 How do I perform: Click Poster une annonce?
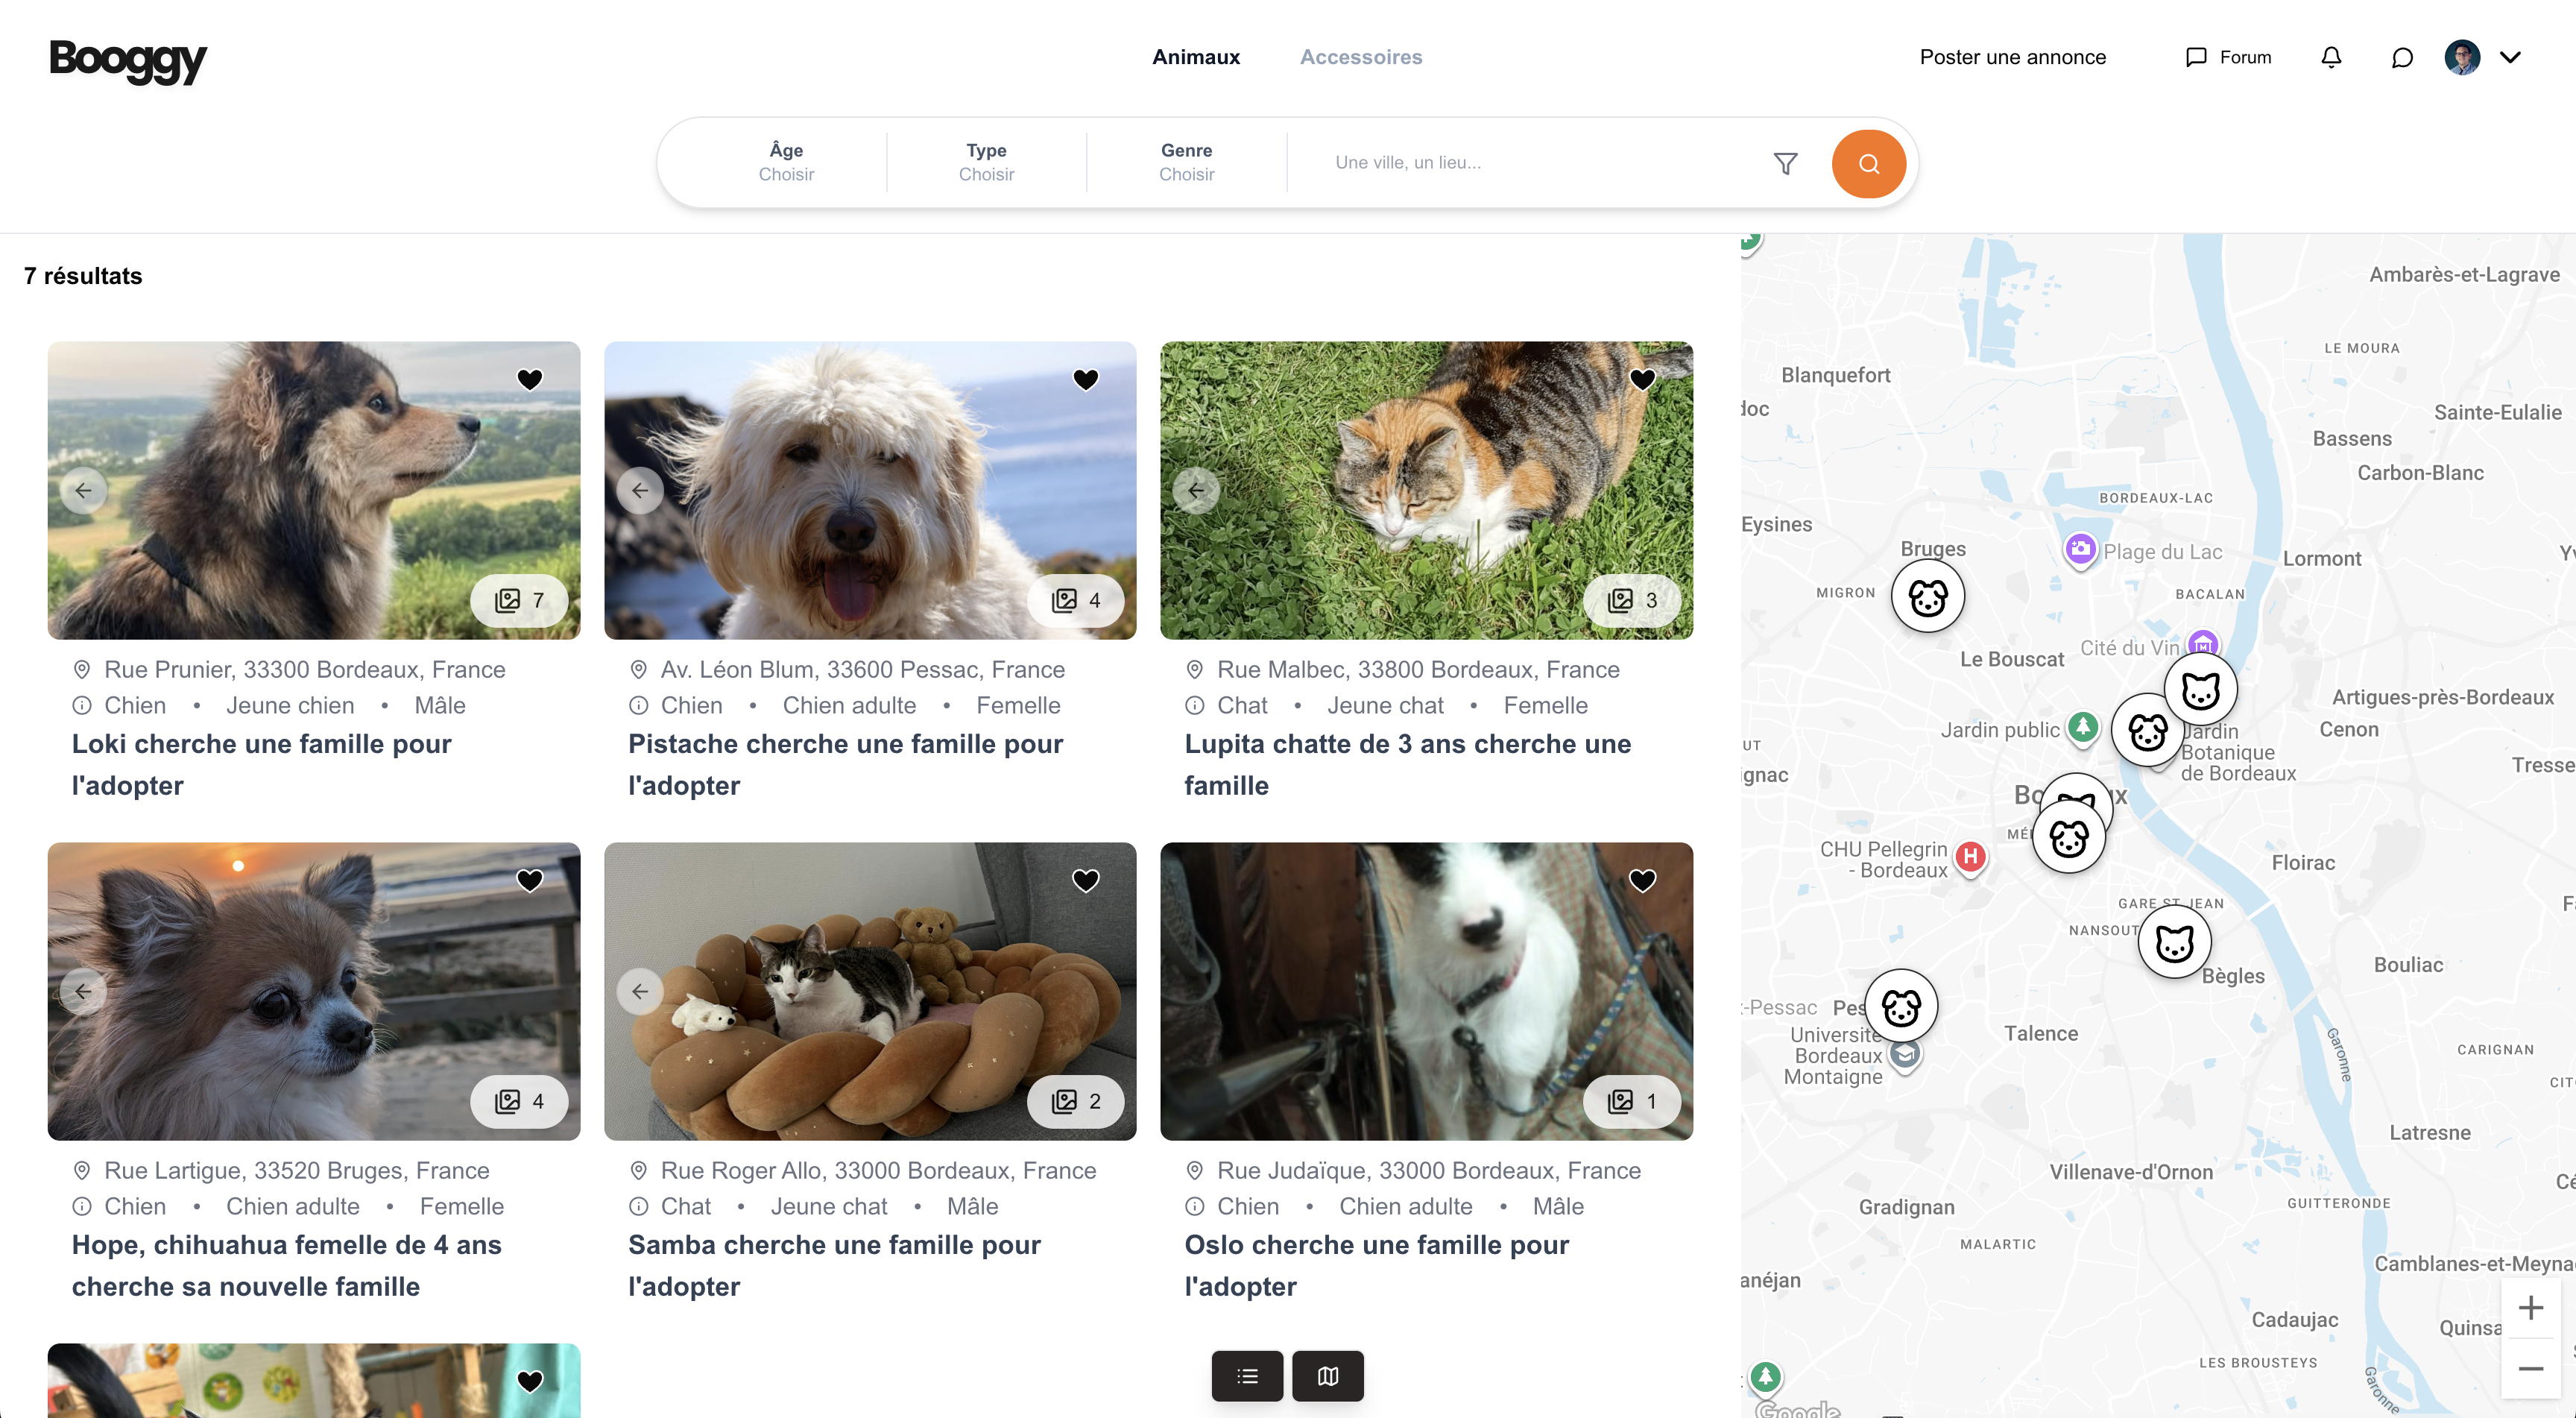coord(2012,57)
